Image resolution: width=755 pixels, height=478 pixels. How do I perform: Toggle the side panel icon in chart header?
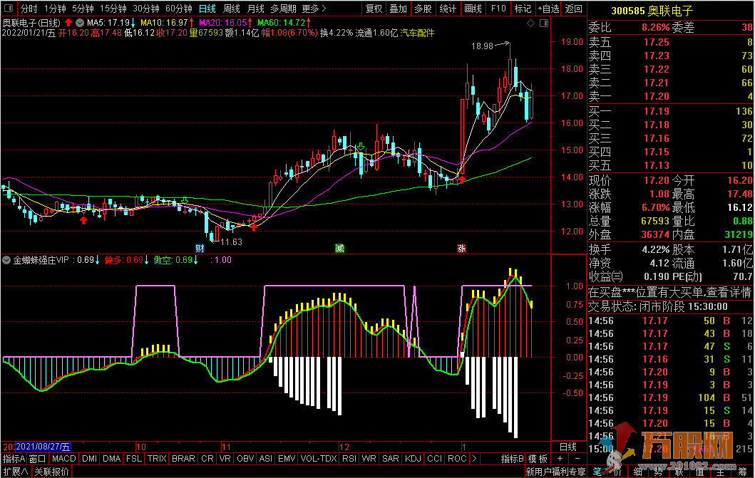coord(544,23)
